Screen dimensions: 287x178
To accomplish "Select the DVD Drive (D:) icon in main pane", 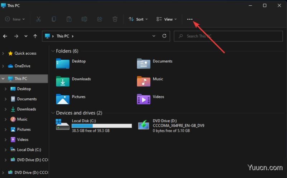I will click(143, 125).
